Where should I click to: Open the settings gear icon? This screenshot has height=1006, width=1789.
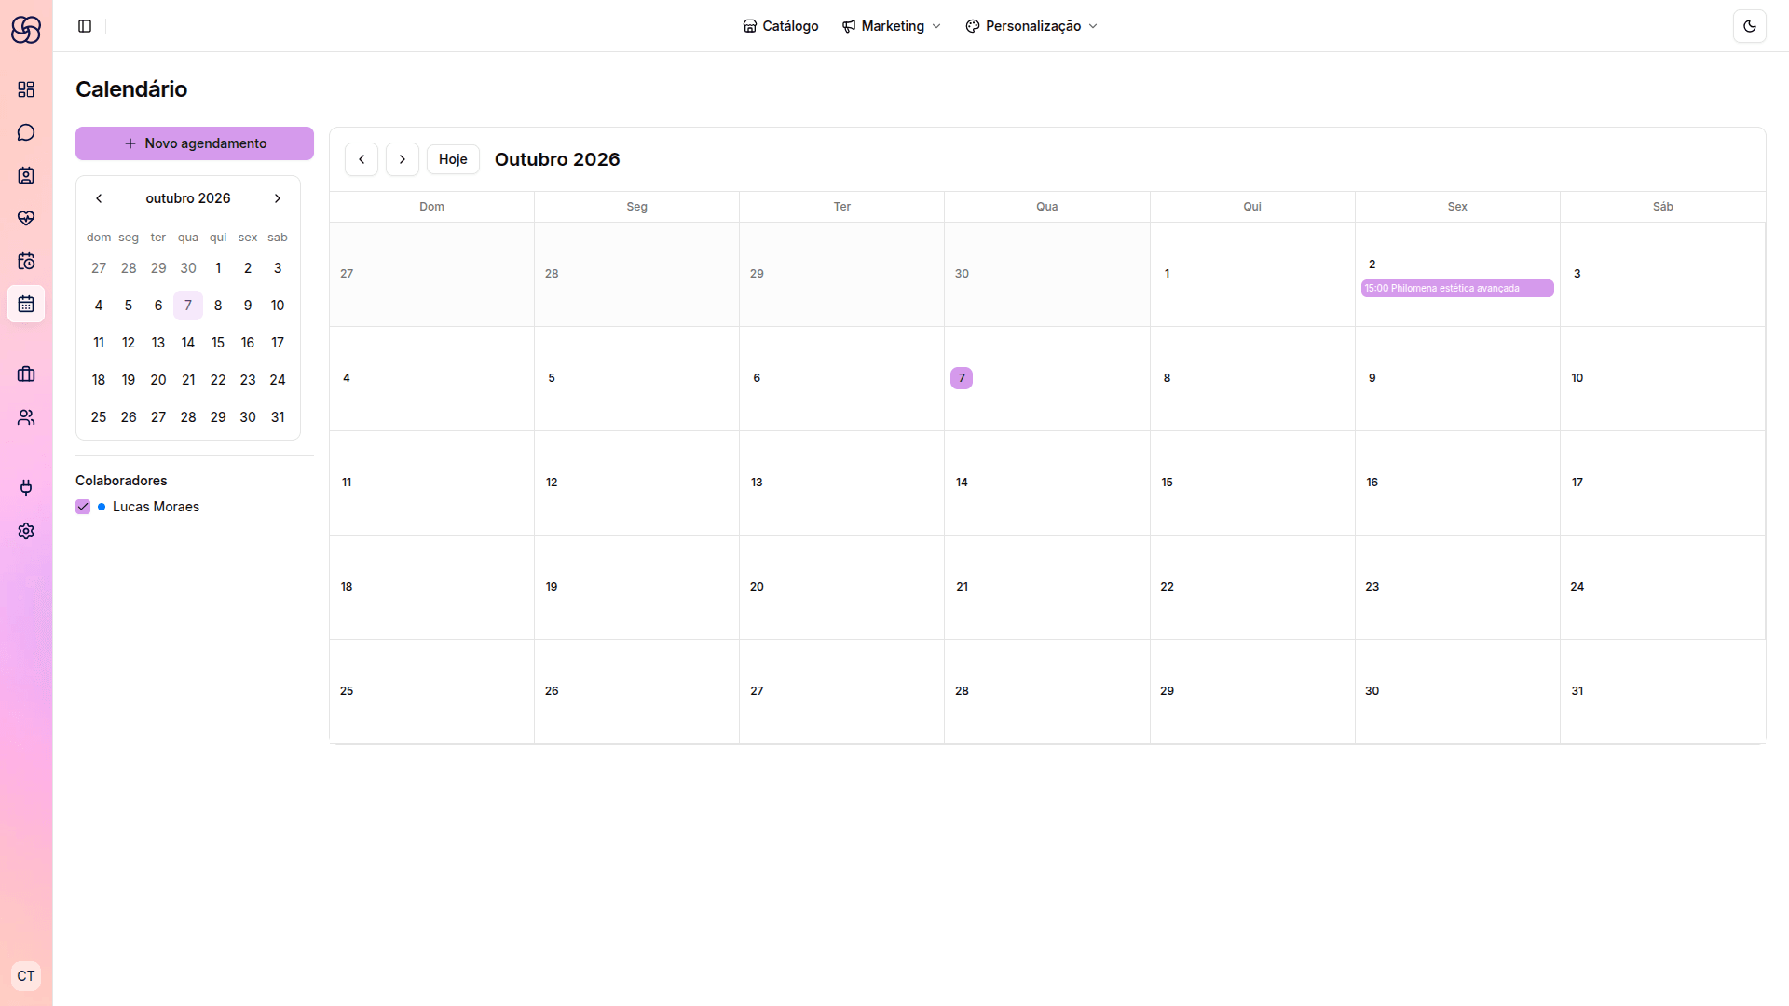[26, 531]
